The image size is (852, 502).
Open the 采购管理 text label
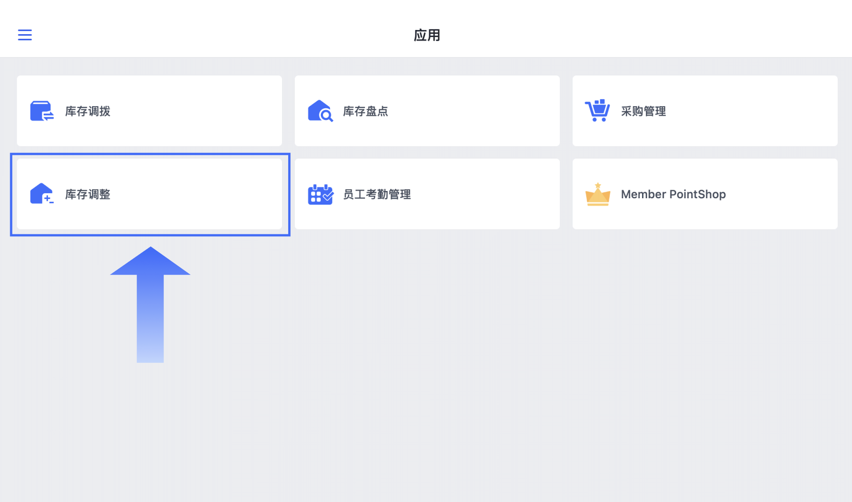coord(643,111)
